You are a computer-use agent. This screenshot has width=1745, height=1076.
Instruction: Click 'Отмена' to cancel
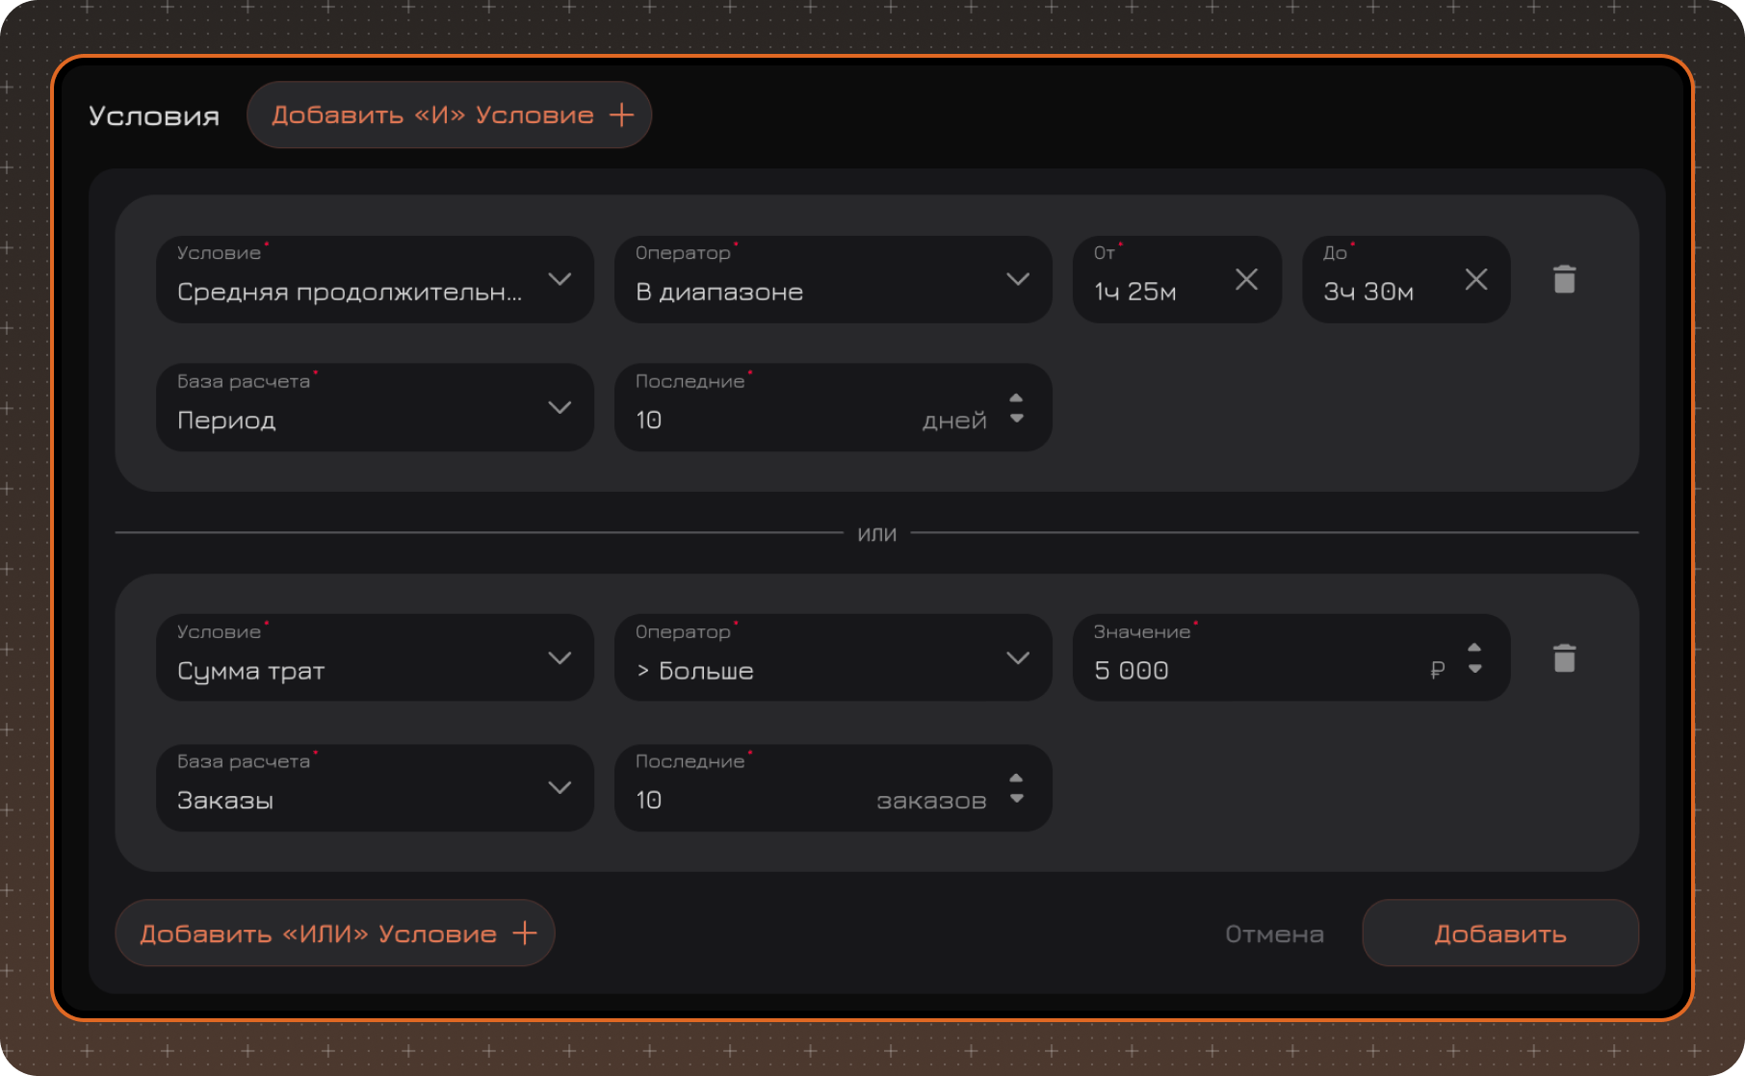coord(1274,934)
